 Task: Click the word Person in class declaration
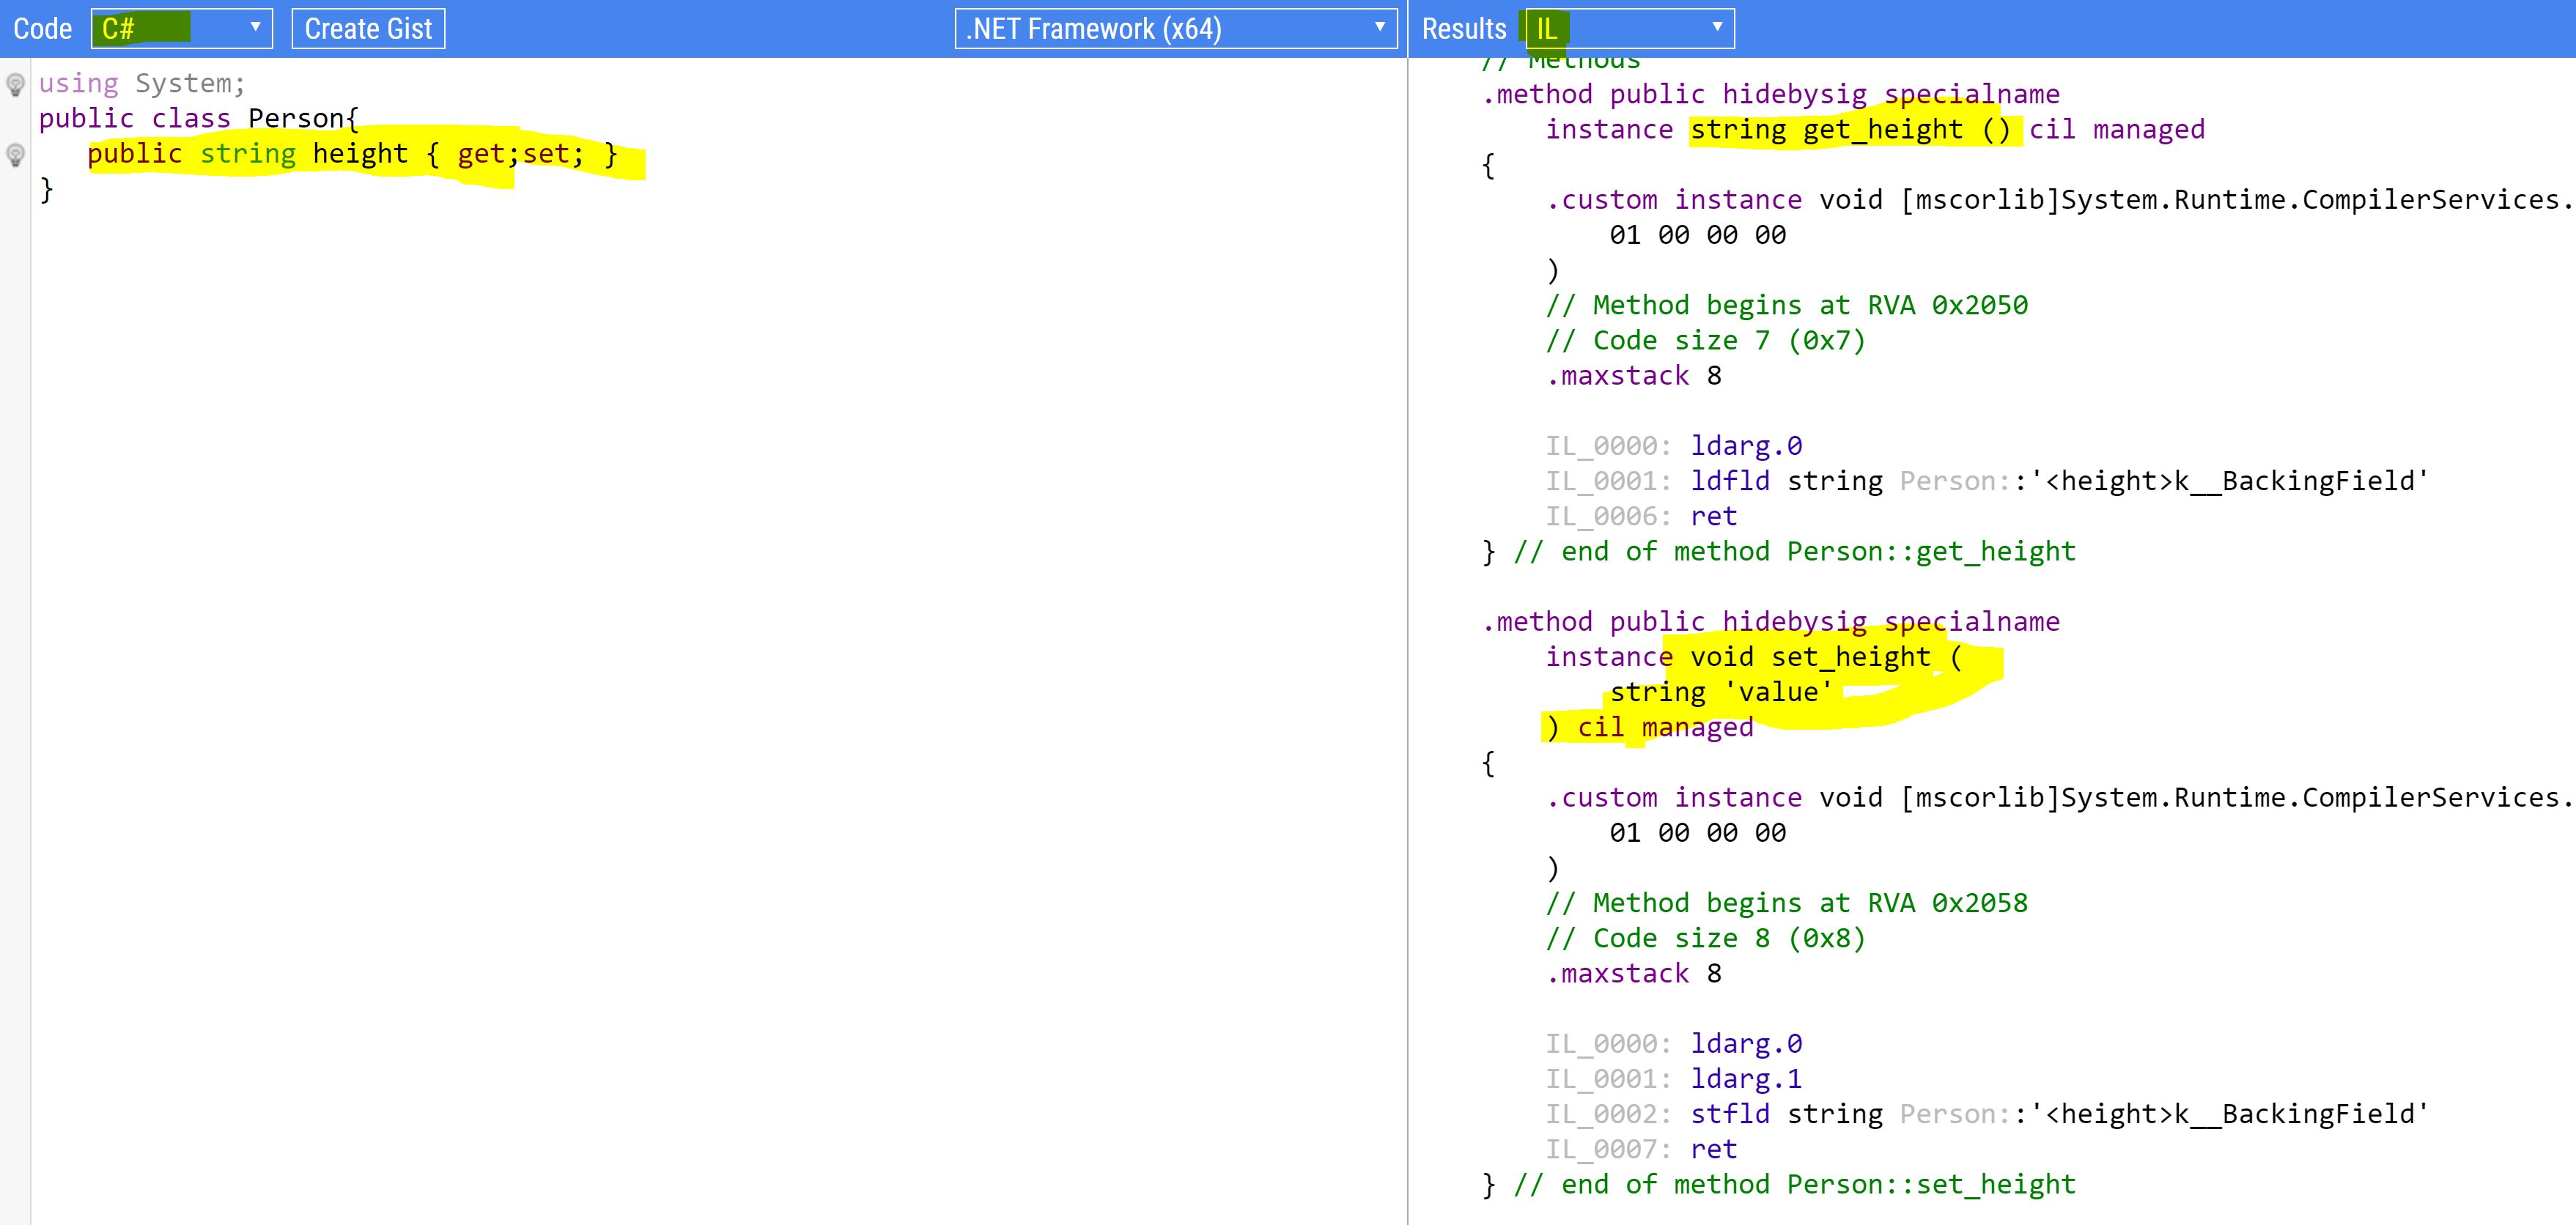[x=295, y=119]
